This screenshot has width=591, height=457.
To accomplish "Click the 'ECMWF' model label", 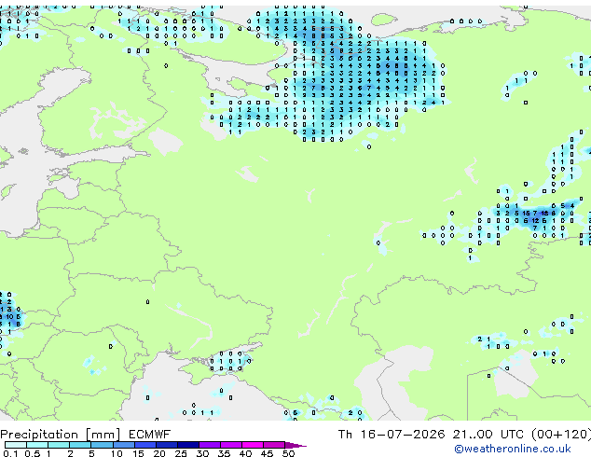I will click(150, 435).
